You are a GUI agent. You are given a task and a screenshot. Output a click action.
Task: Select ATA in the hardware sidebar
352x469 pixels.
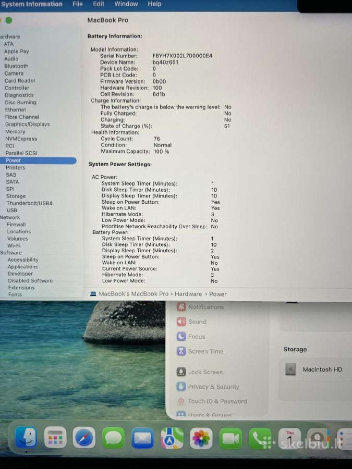[x=9, y=44]
